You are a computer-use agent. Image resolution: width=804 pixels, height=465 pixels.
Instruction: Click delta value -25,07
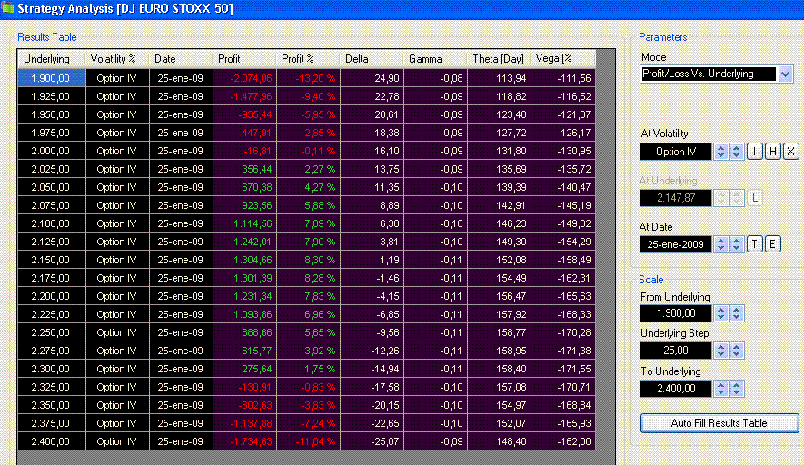click(372, 441)
